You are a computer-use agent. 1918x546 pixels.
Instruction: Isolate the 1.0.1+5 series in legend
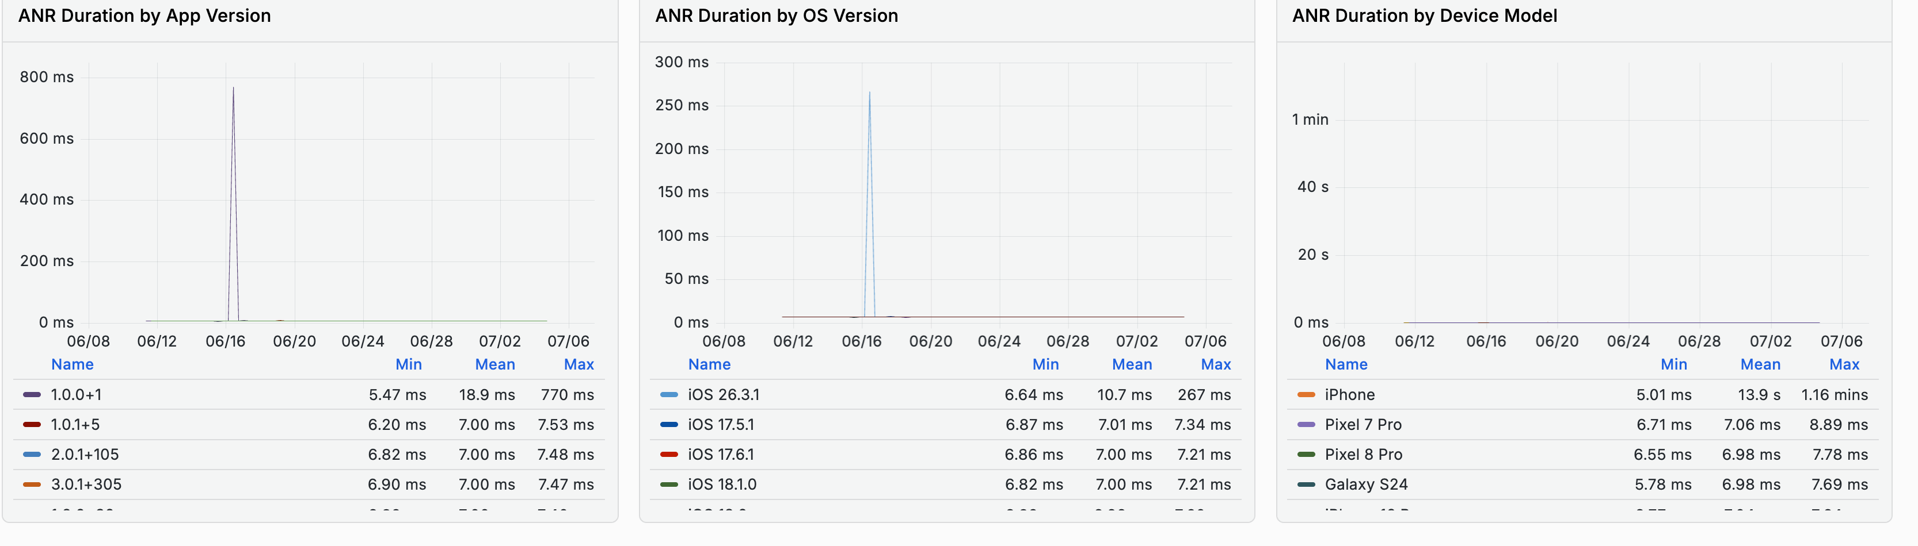(x=75, y=425)
